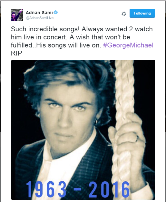Visit the @AdnanSamiLive handle link
The height and width of the screenshot is (202, 166).
pos(40,18)
